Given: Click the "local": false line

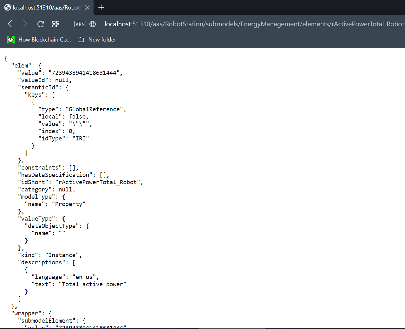Looking at the screenshot, I should pos(63,117).
